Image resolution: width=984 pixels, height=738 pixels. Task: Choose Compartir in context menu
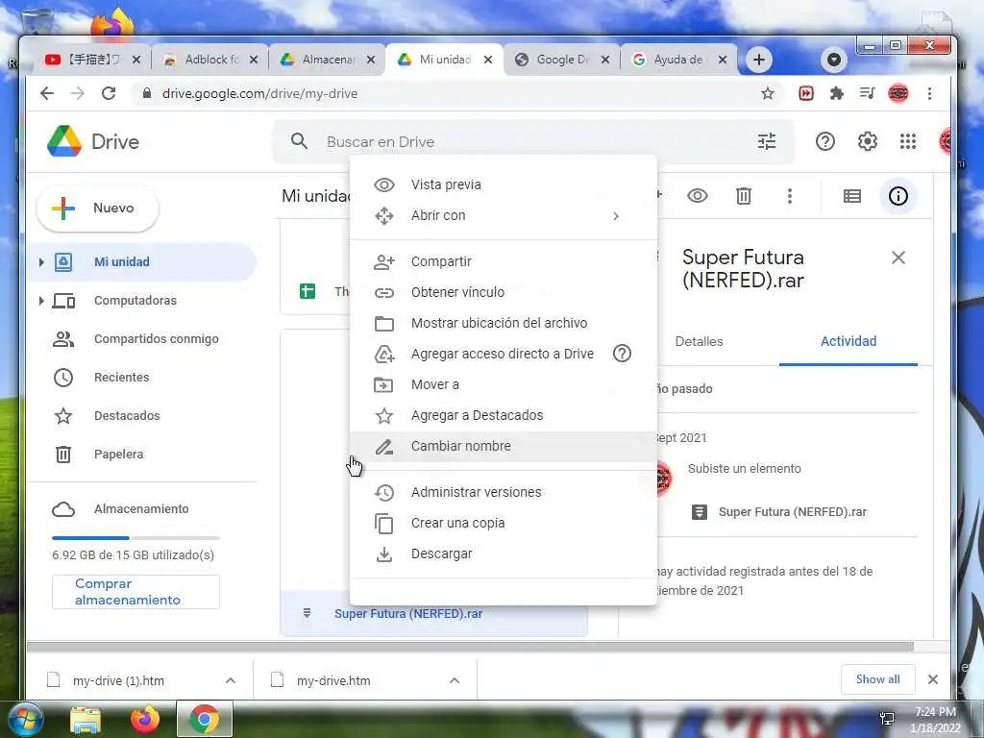coord(504,261)
